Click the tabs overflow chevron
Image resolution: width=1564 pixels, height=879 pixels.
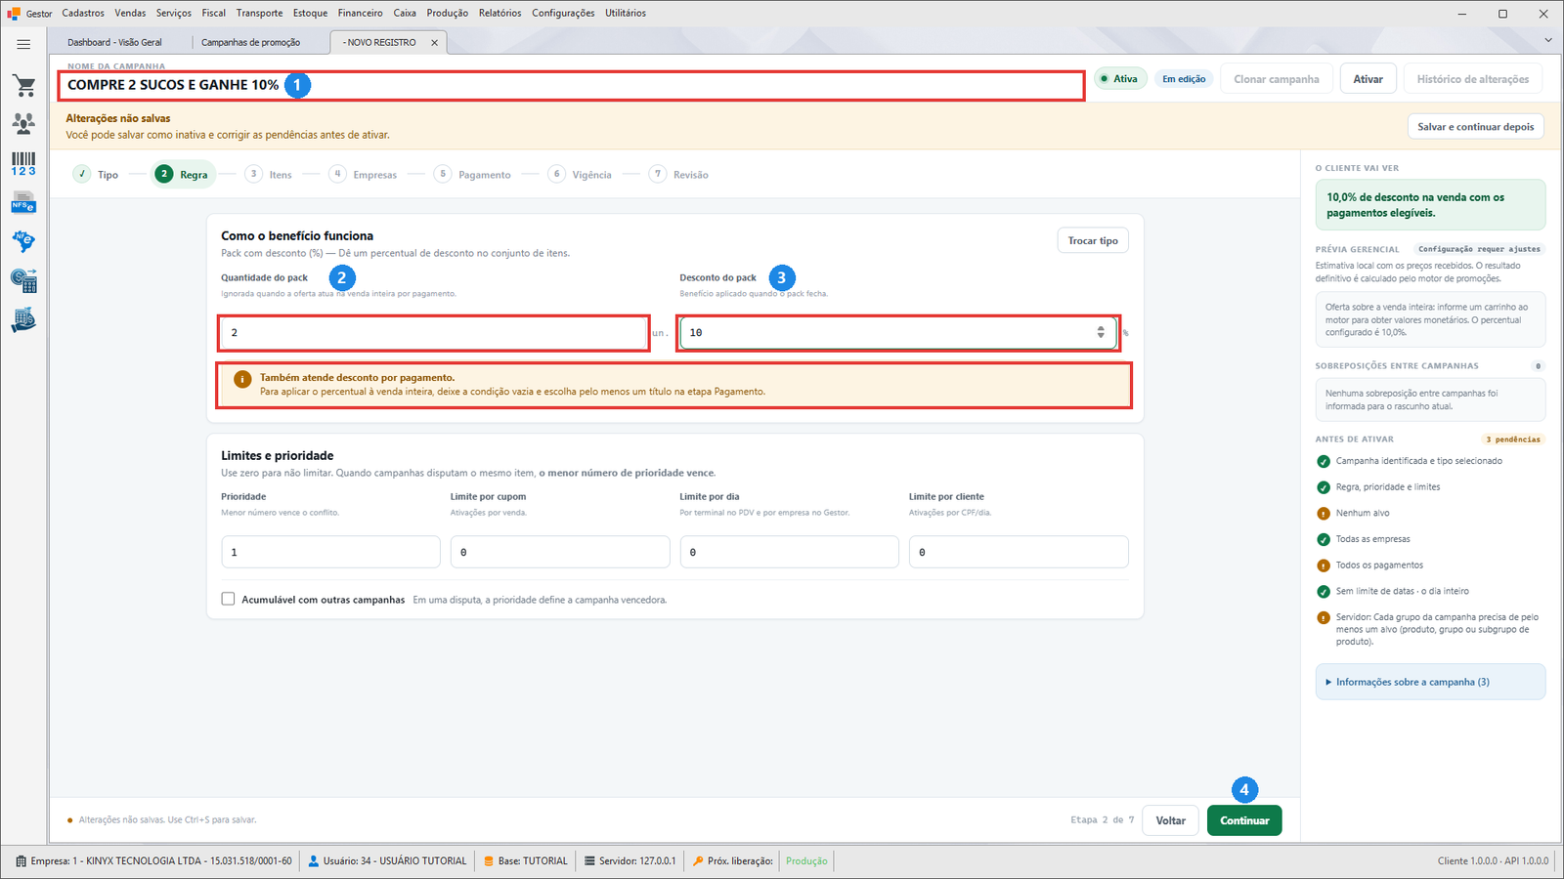tap(1548, 40)
